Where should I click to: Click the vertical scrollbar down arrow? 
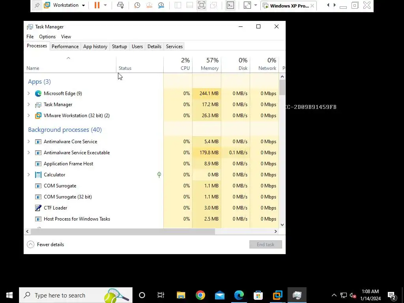(282, 224)
